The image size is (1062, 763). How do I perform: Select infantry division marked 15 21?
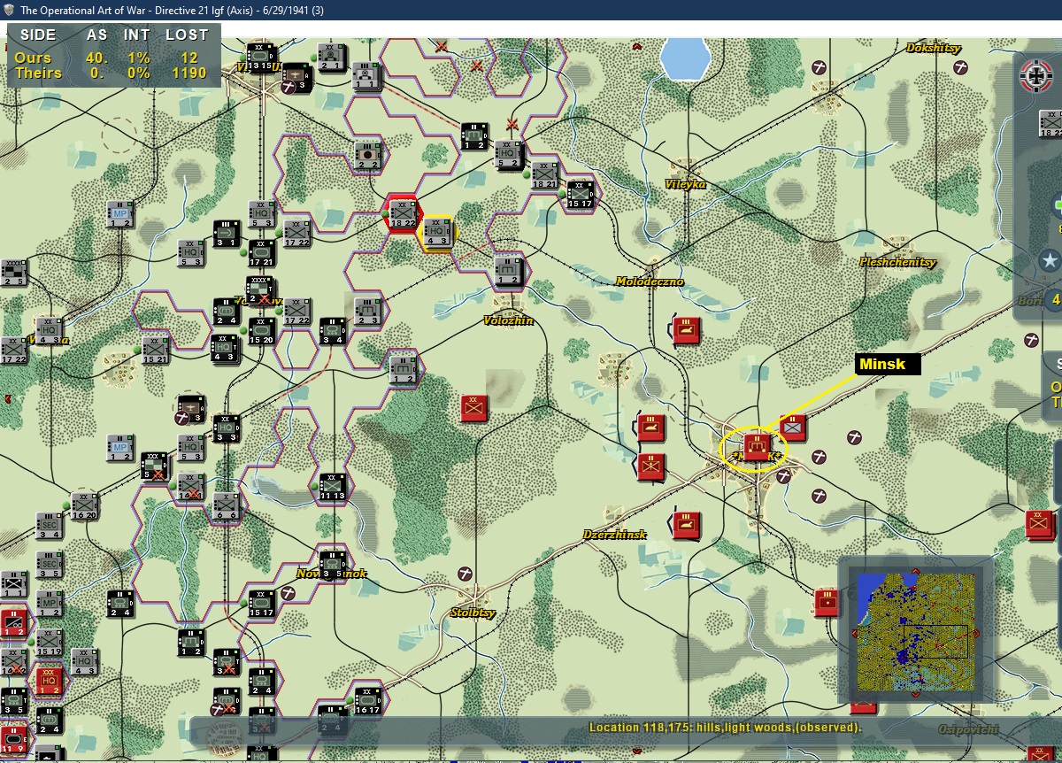156,350
